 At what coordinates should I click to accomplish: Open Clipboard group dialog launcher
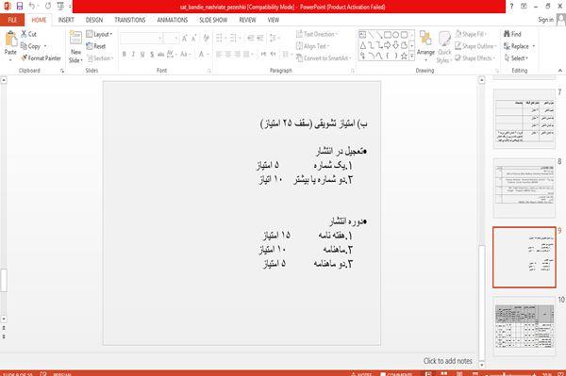(62, 71)
